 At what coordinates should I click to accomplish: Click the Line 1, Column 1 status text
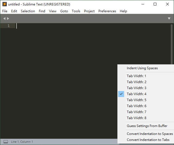pyautogui.click(x=22, y=142)
